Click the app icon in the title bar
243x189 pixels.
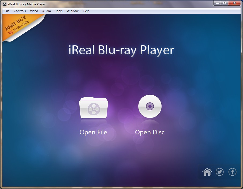point(5,4)
